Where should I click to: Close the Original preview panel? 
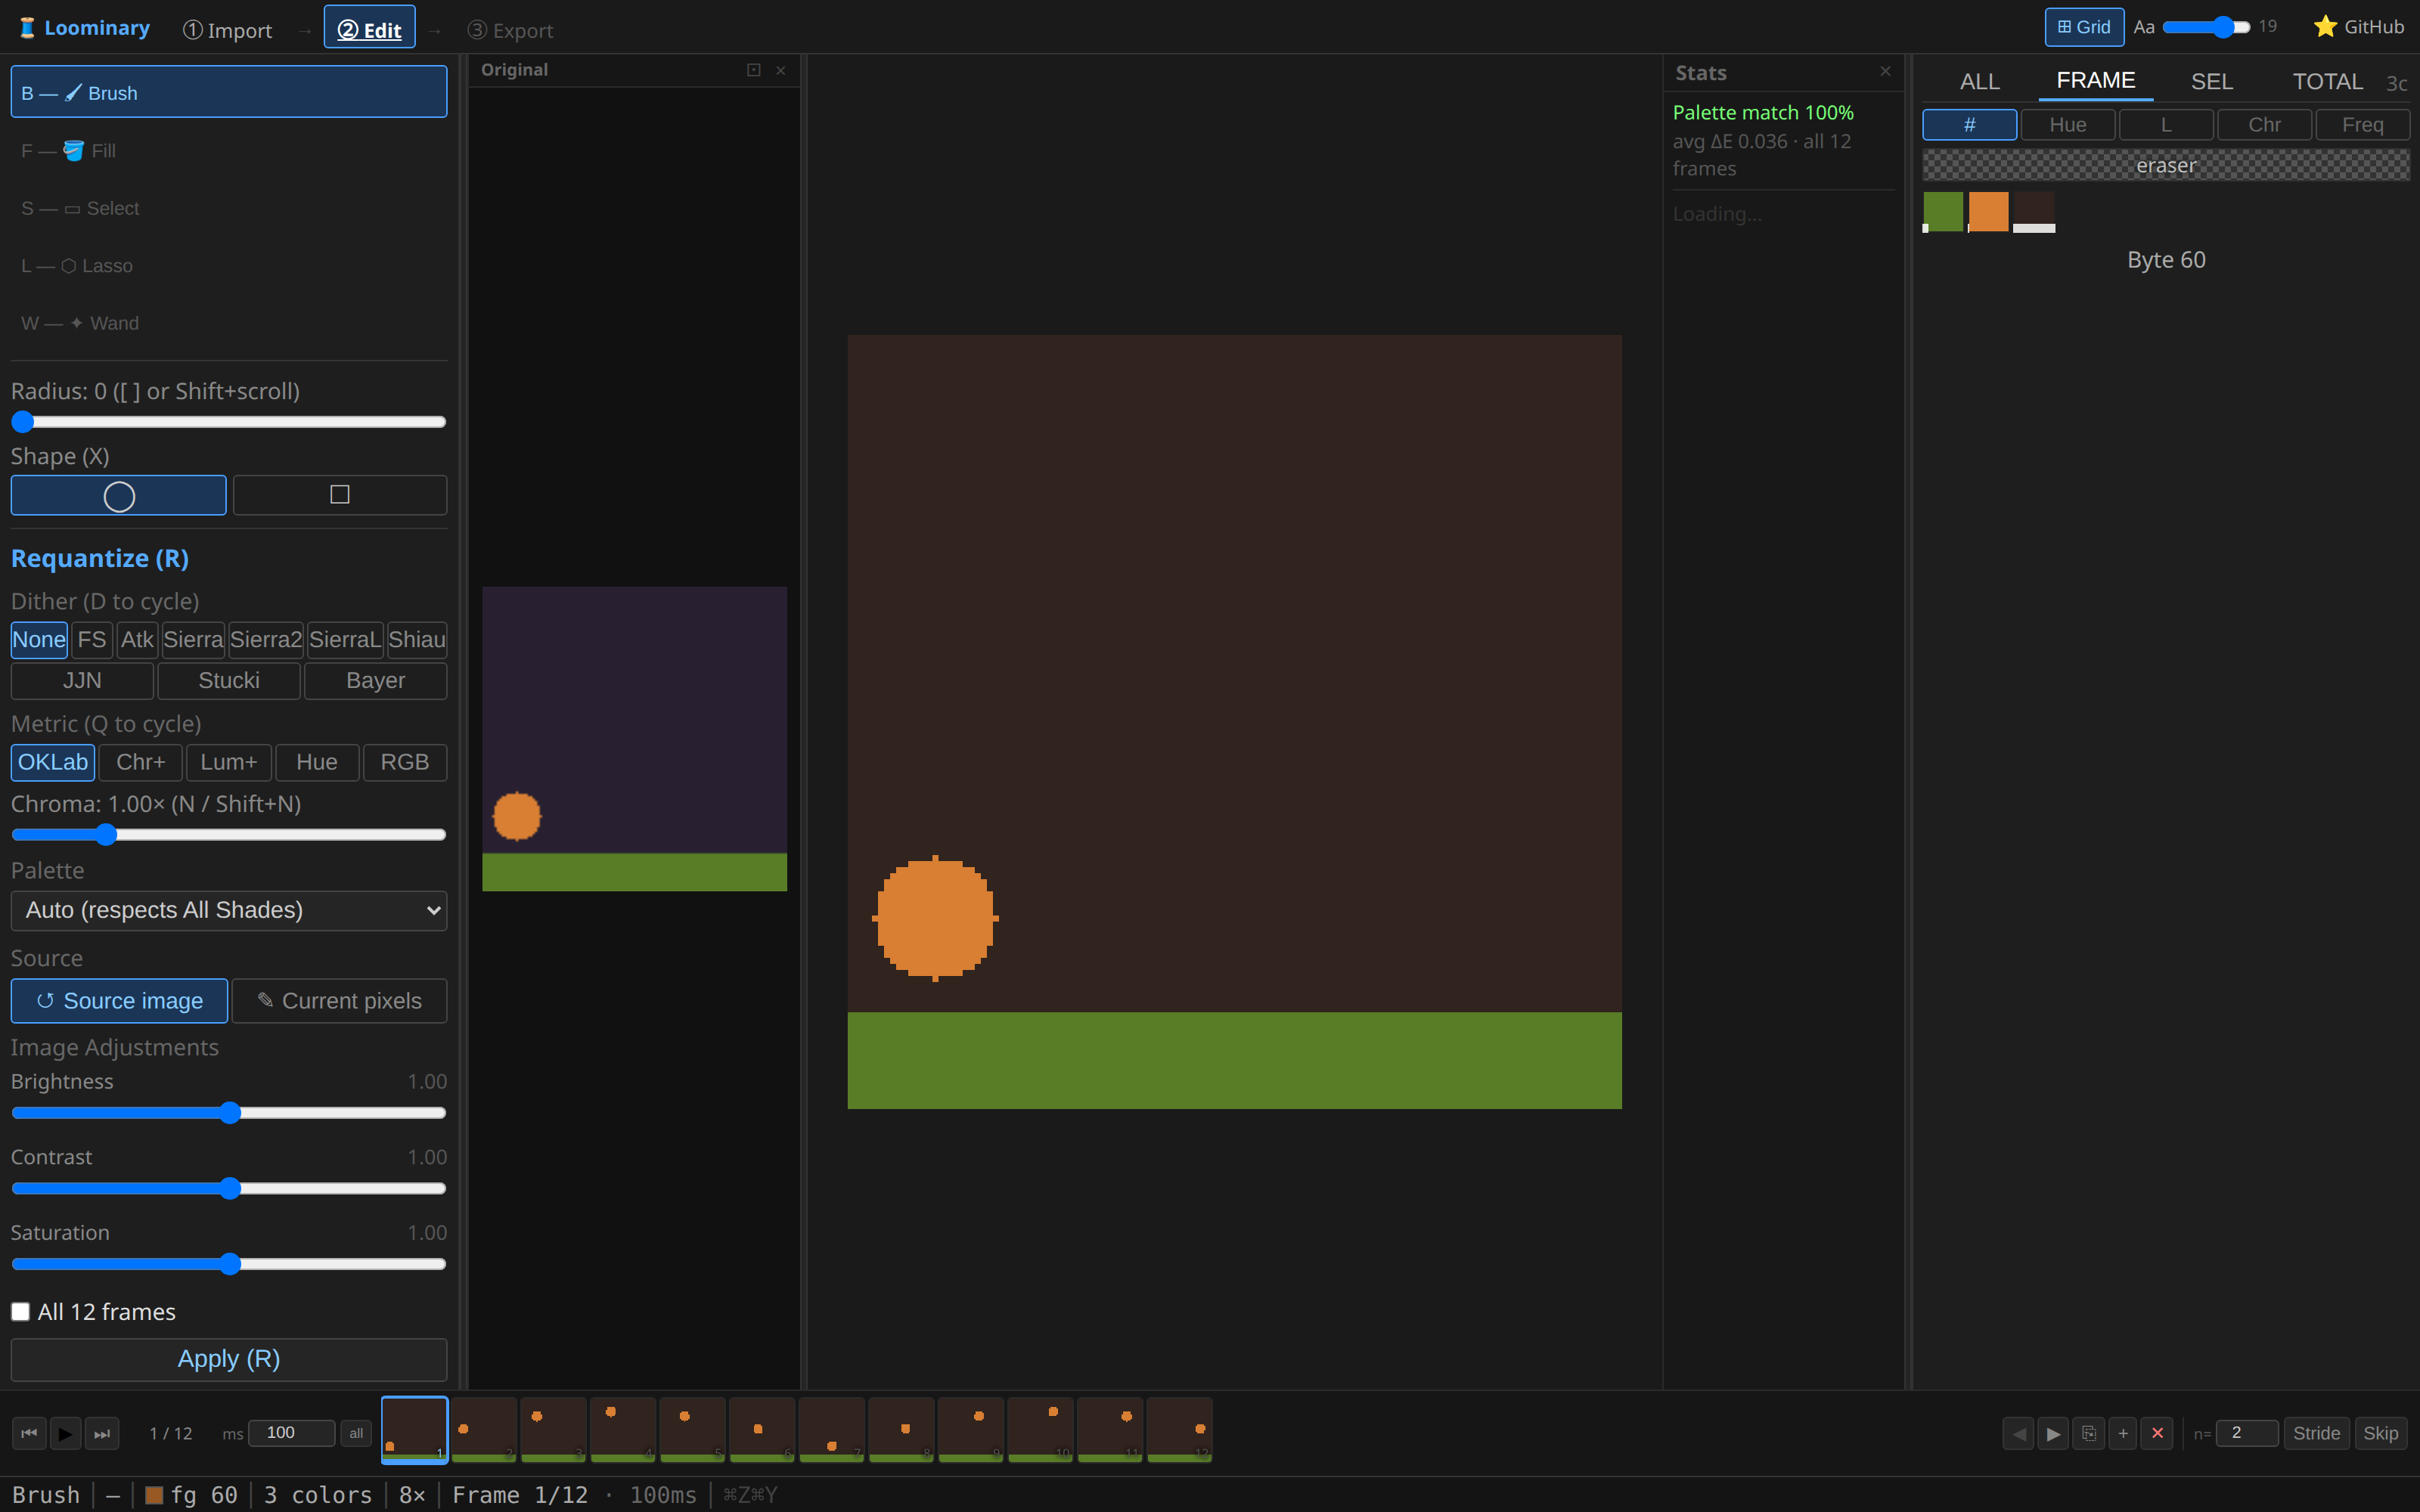[x=781, y=70]
